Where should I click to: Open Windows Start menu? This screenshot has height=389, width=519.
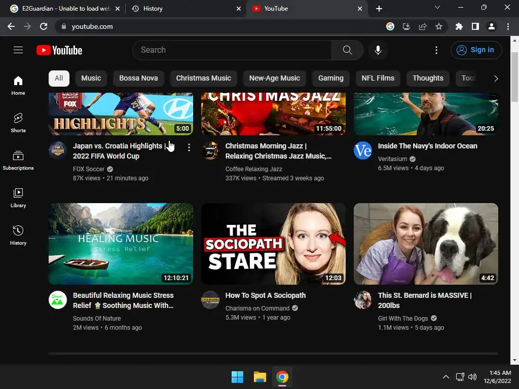point(237,377)
